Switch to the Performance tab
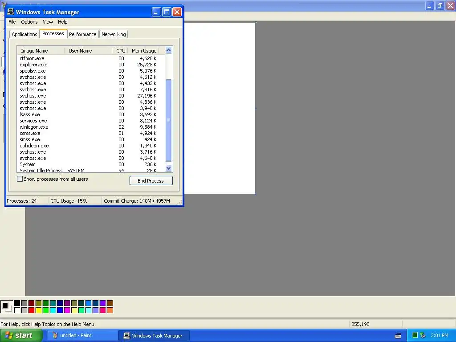 pyautogui.click(x=82, y=34)
